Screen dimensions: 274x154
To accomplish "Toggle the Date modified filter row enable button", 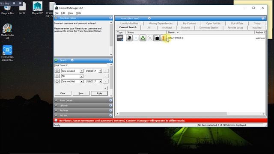I will pyautogui.click(x=57, y=81).
